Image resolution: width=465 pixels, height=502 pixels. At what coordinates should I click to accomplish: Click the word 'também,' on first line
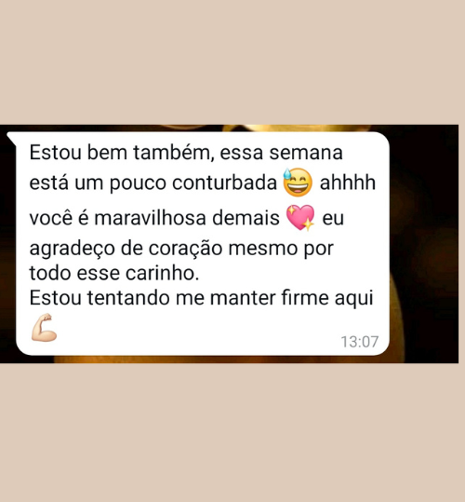coord(174,153)
